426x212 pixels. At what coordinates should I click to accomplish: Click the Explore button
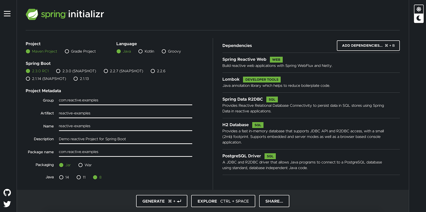coord(223,201)
